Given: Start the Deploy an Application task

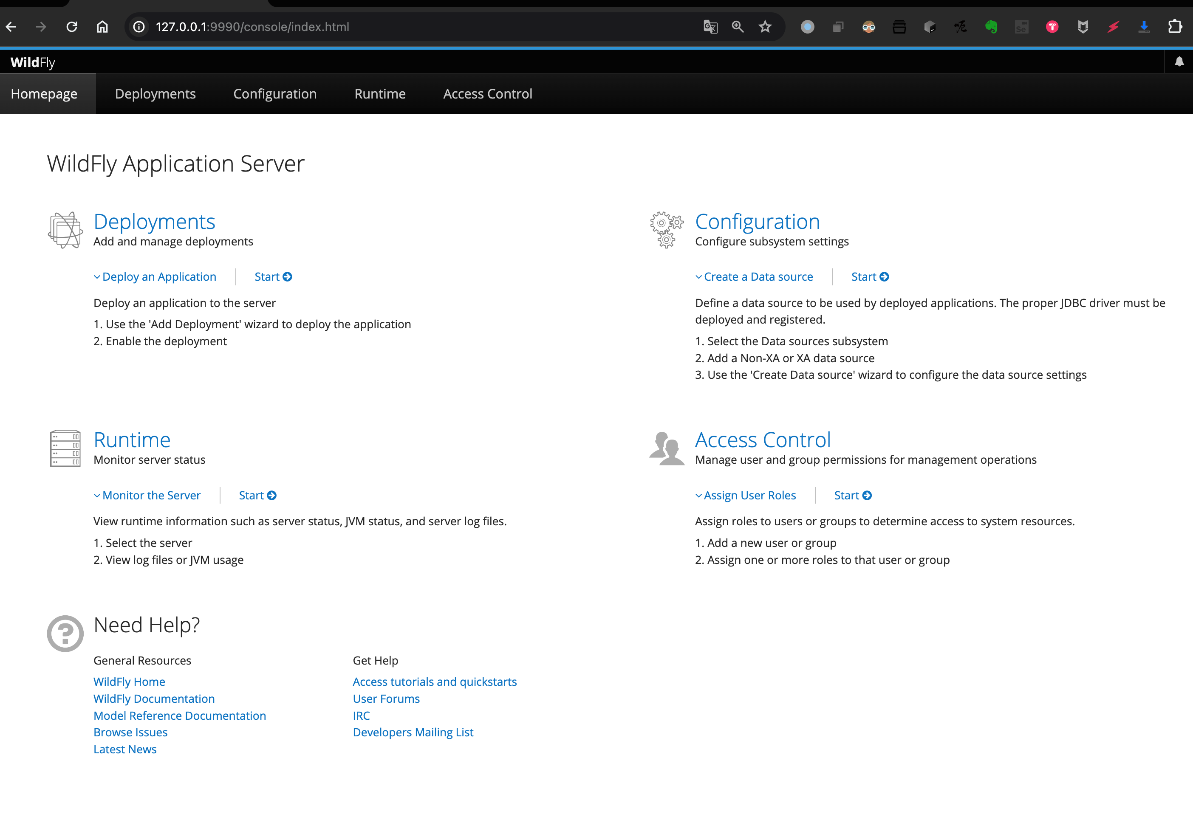Looking at the screenshot, I should [273, 277].
